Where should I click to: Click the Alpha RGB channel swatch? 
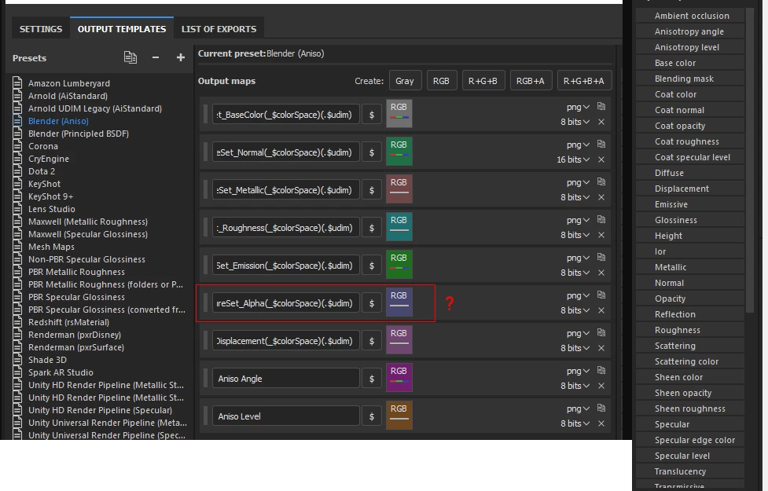[399, 302]
